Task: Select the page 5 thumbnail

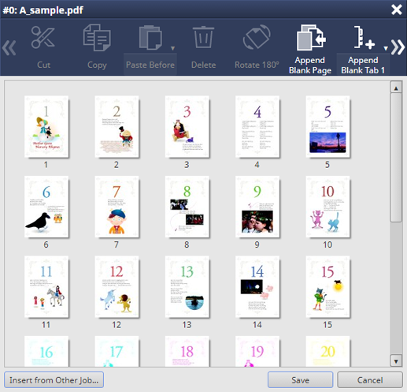Action: point(327,127)
